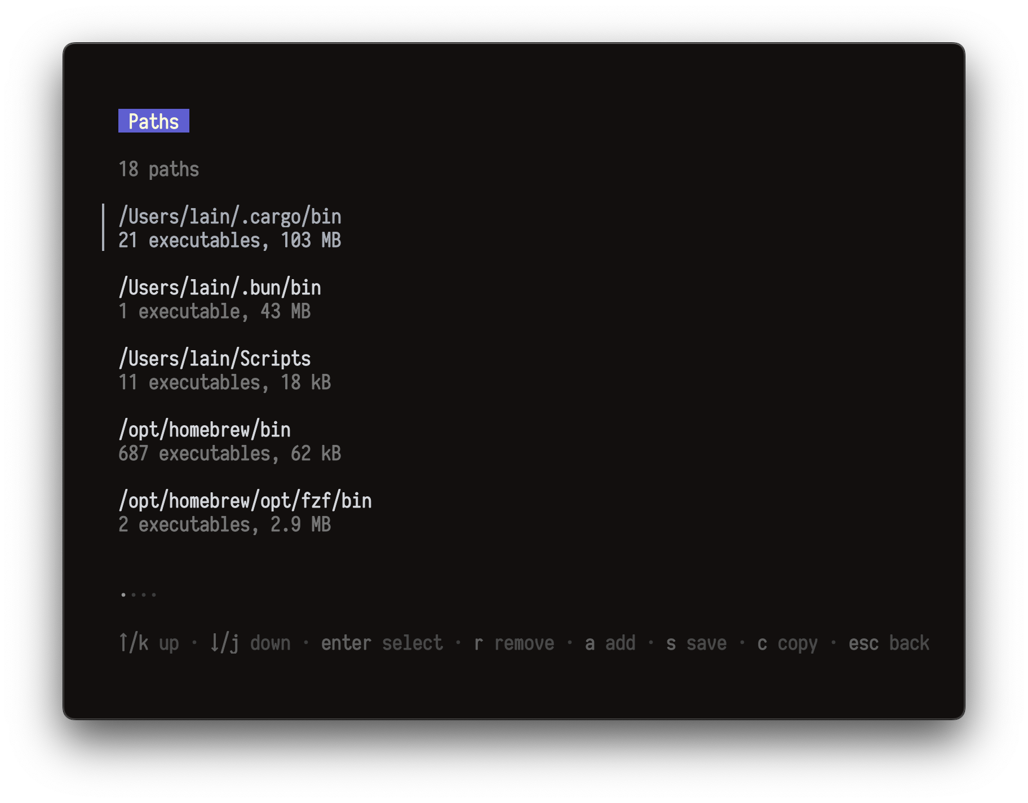Click the '687 executables, 62 kB' detail line
The width and height of the screenshot is (1028, 803).
point(230,453)
